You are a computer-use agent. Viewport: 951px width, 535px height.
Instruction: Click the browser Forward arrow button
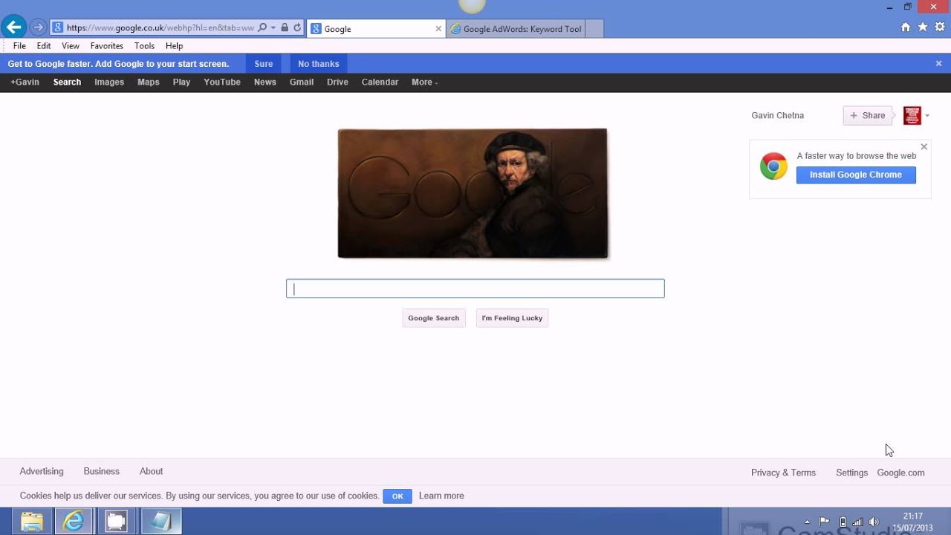[38, 28]
